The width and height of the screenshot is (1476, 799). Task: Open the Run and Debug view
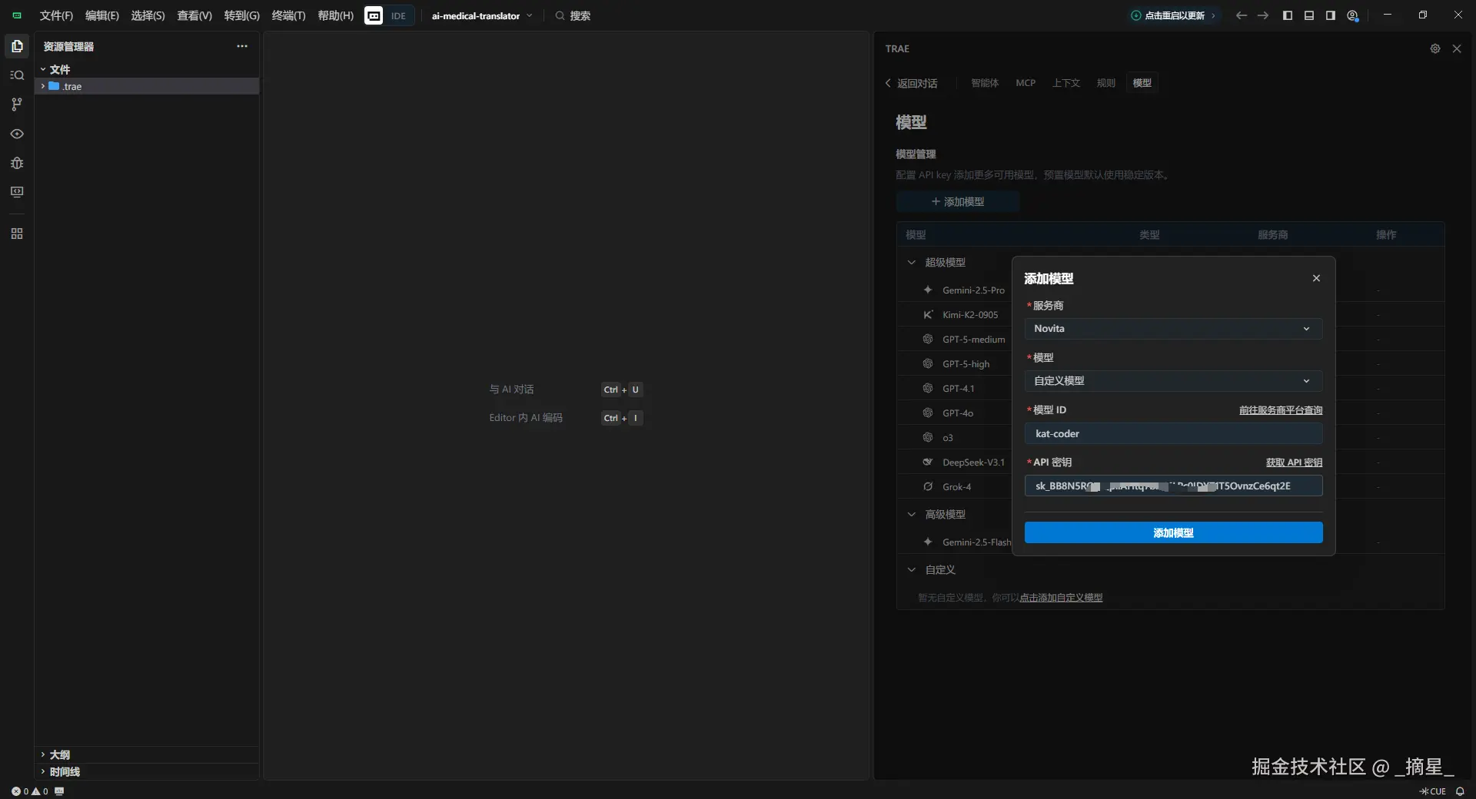coord(17,163)
